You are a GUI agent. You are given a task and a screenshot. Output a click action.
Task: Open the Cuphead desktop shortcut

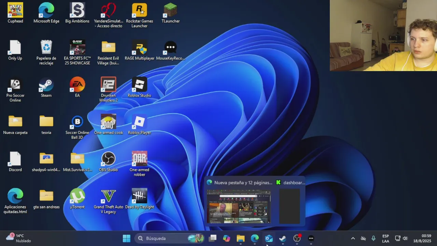coord(15,13)
